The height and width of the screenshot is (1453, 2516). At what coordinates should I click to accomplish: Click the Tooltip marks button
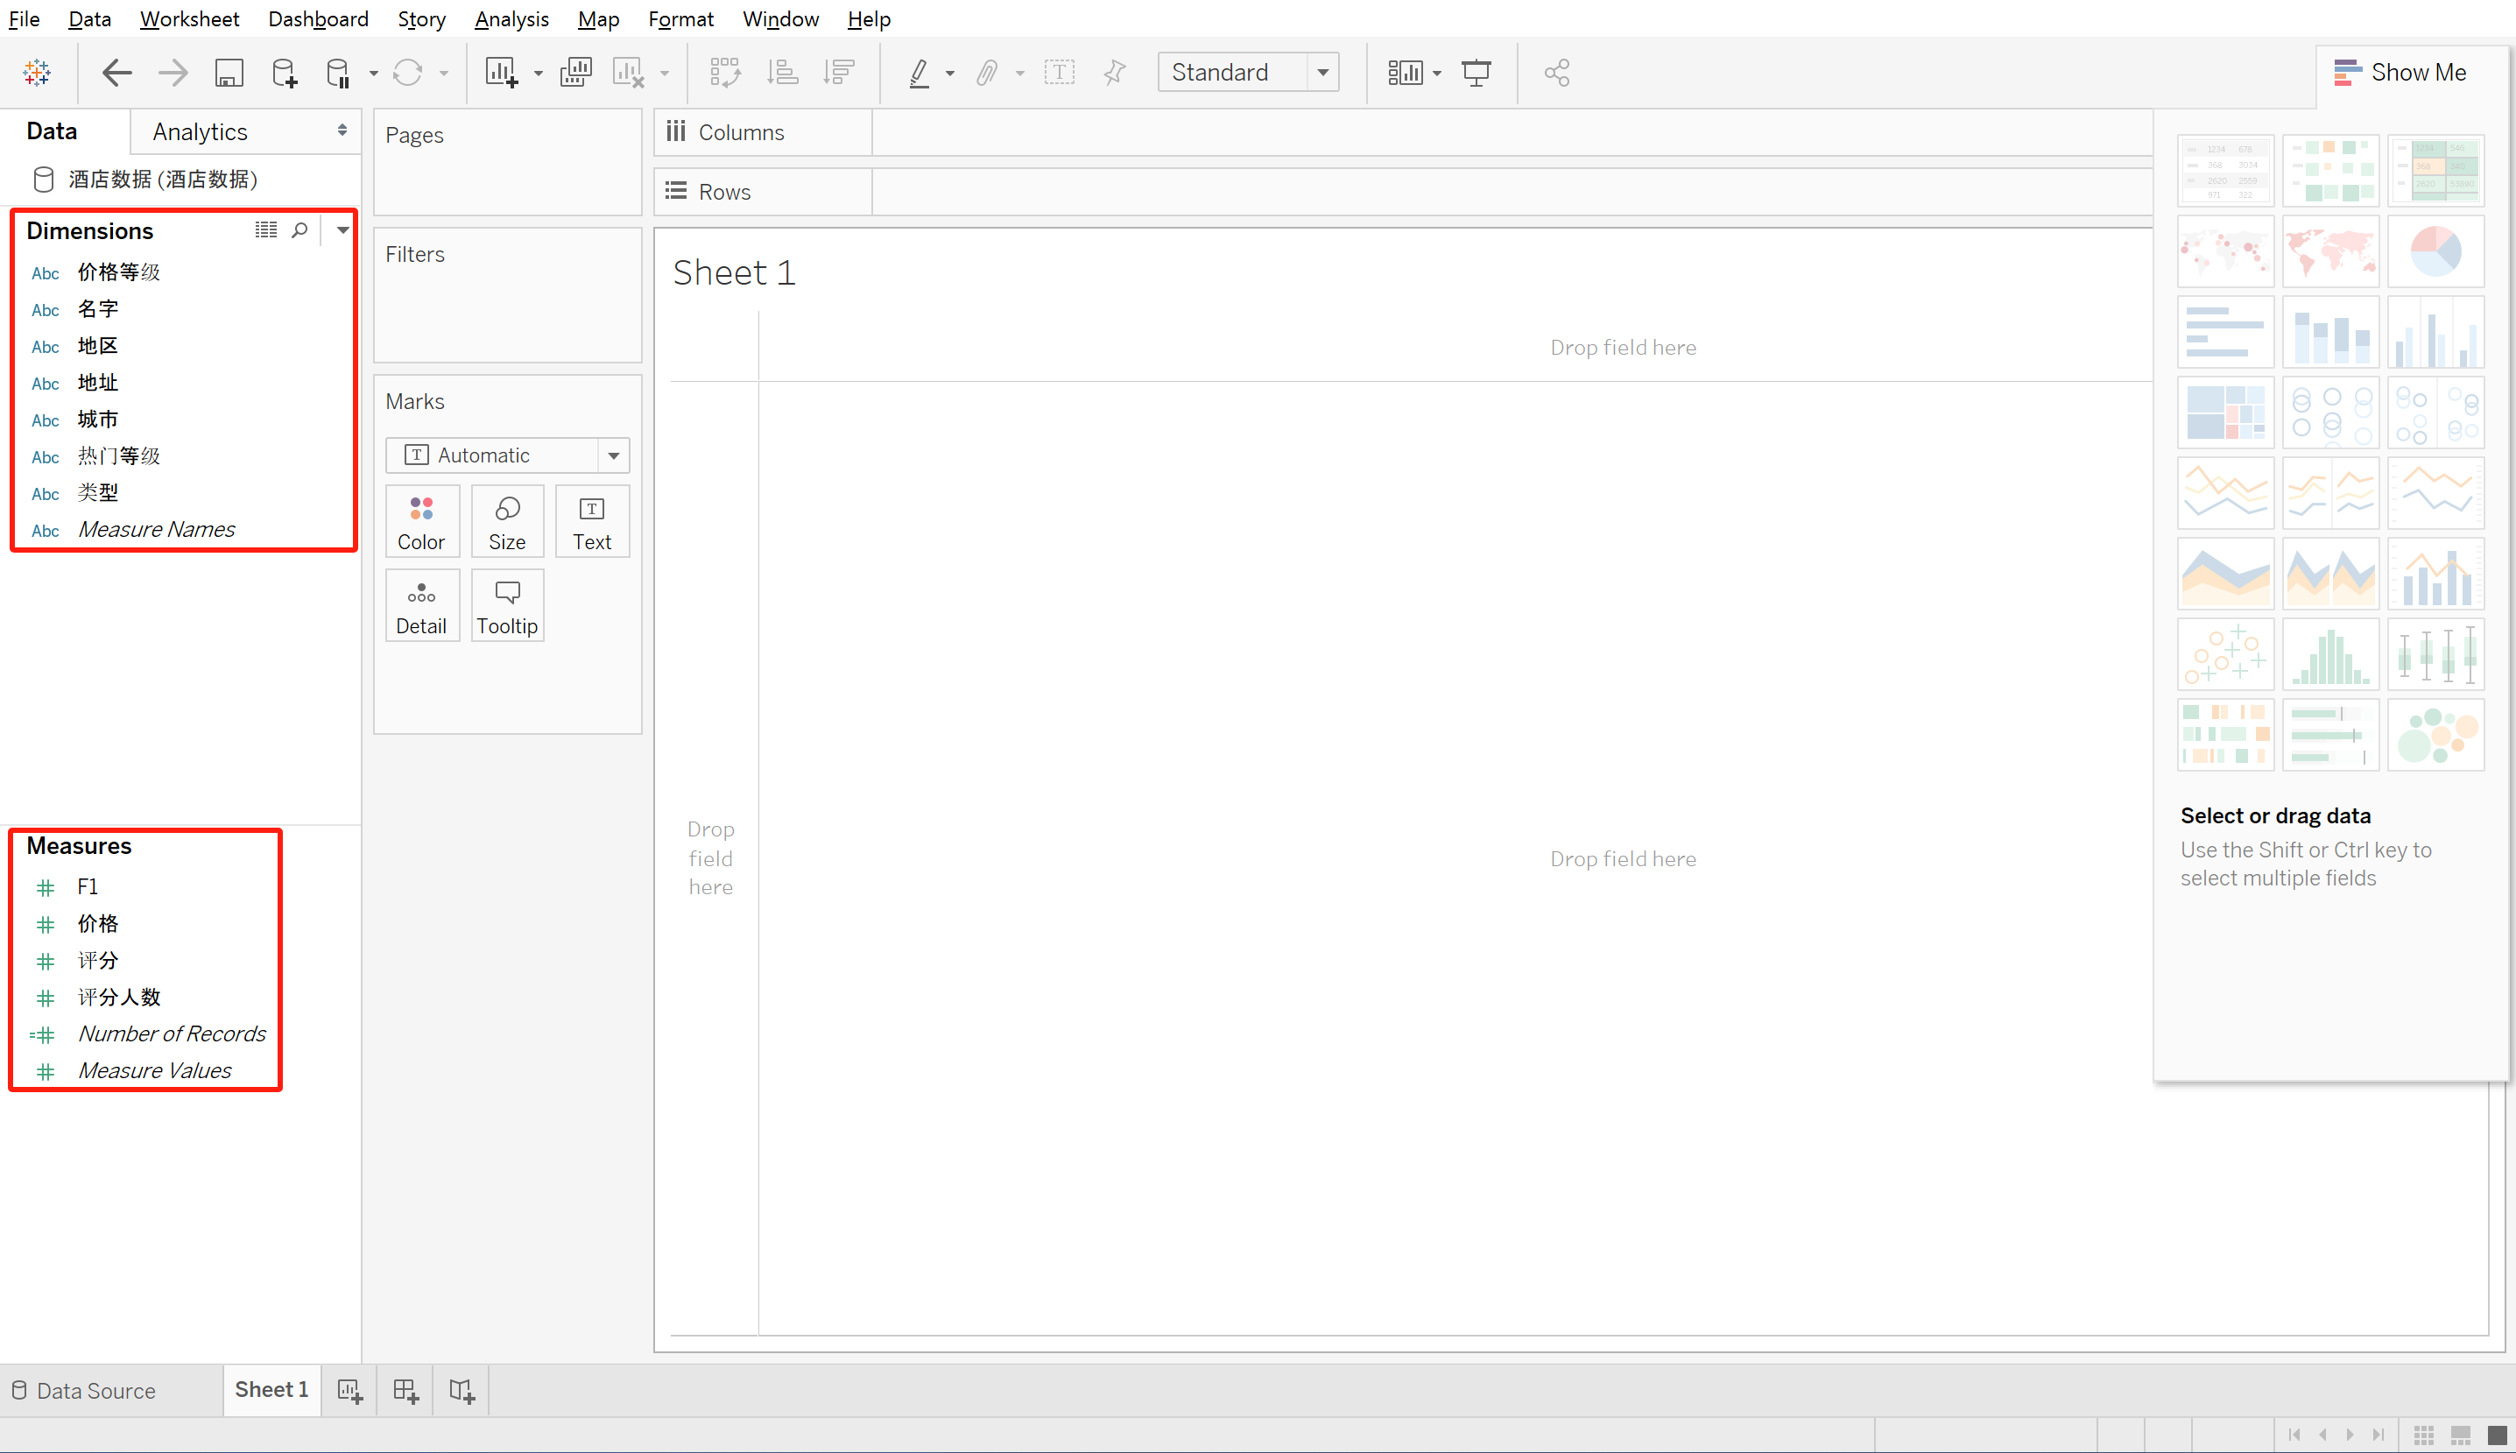[507, 606]
